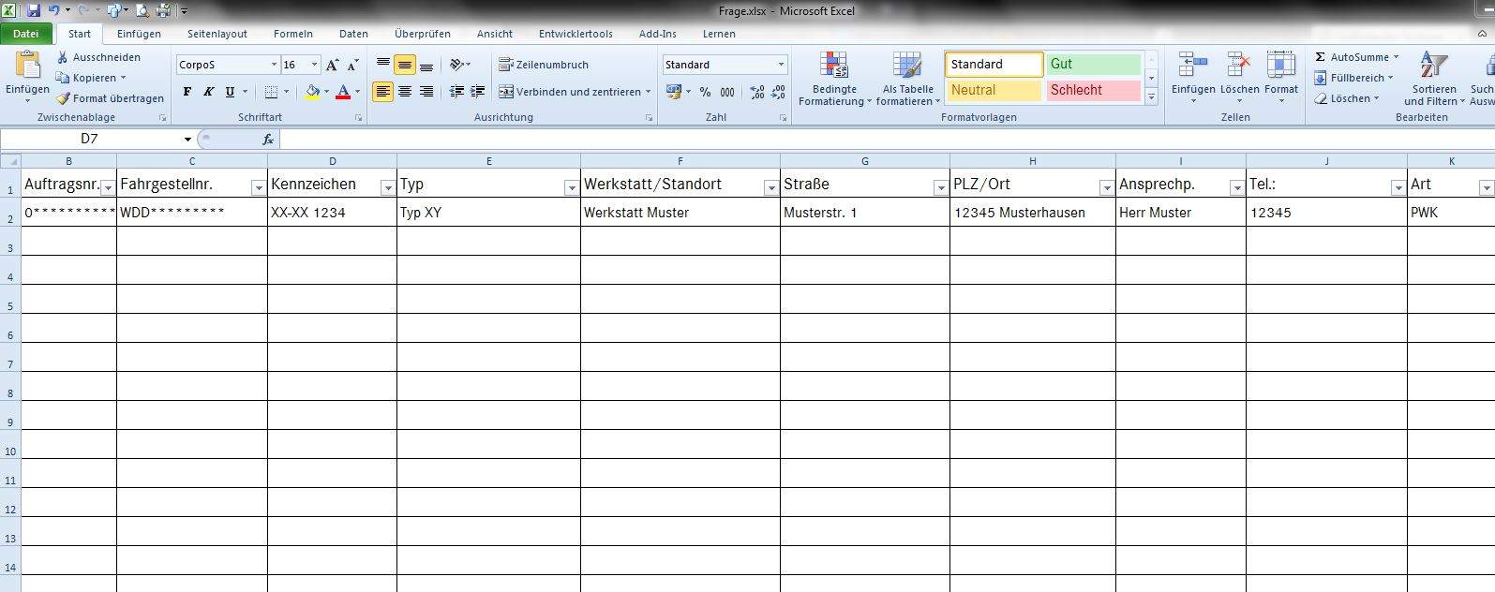The height and width of the screenshot is (592, 1495).
Task: Open filter dropdown for Kennzeichen
Action: pyautogui.click(x=388, y=187)
